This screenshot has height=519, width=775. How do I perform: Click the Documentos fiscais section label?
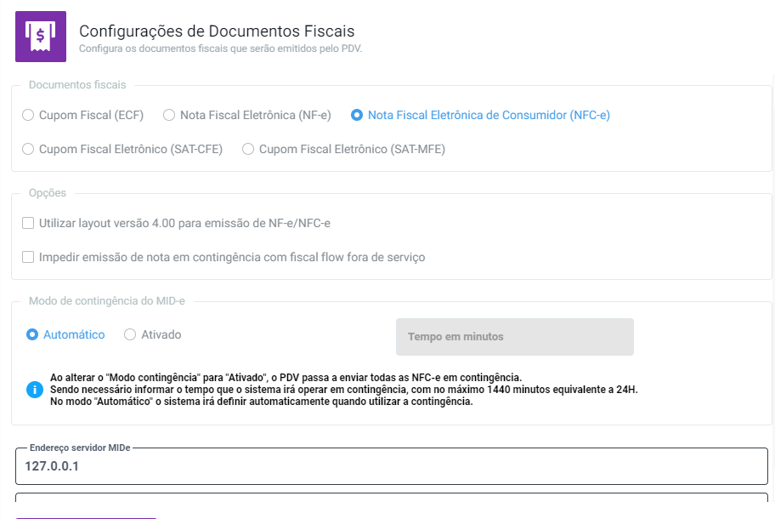click(x=77, y=85)
